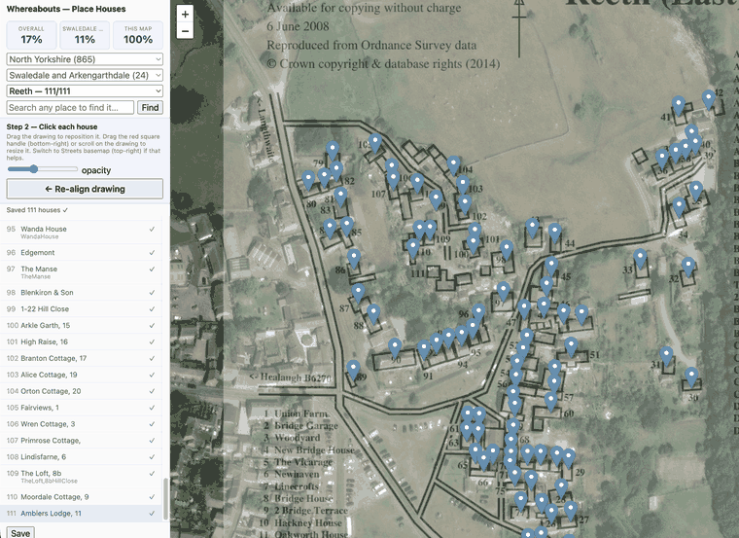Click the map pin at house 33
Viewport: 739px width, 538px height.
(640, 260)
